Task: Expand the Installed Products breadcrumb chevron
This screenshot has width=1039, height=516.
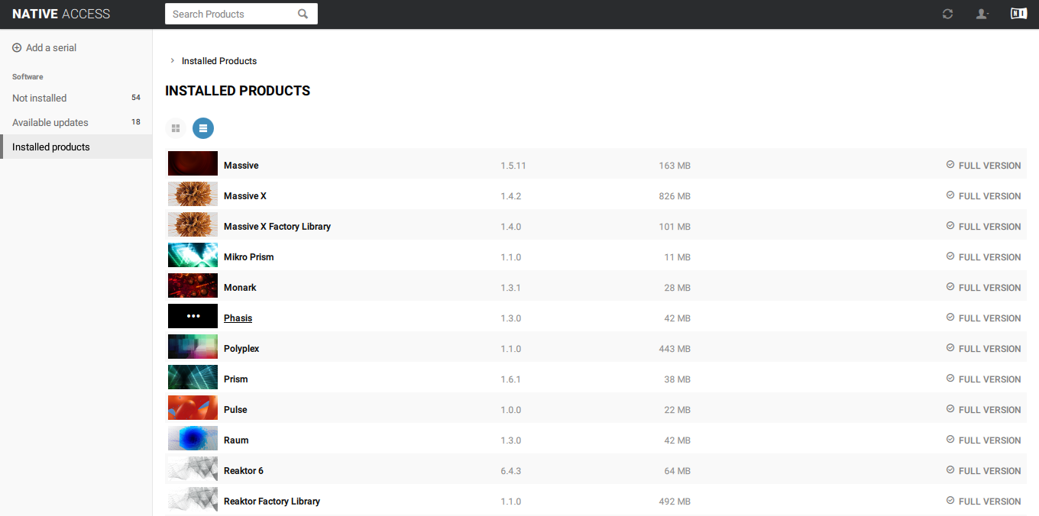Action: [172, 60]
